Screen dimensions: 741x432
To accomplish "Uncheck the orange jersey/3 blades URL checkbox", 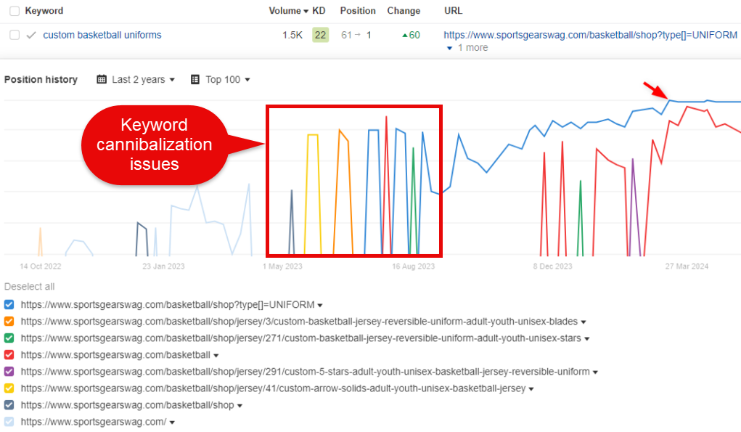I will pyautogui.click(x=9, y=322).
